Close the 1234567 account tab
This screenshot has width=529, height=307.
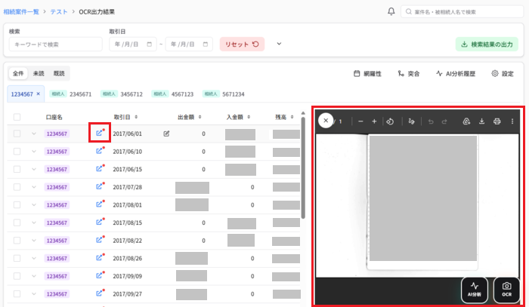click(38, 94)
